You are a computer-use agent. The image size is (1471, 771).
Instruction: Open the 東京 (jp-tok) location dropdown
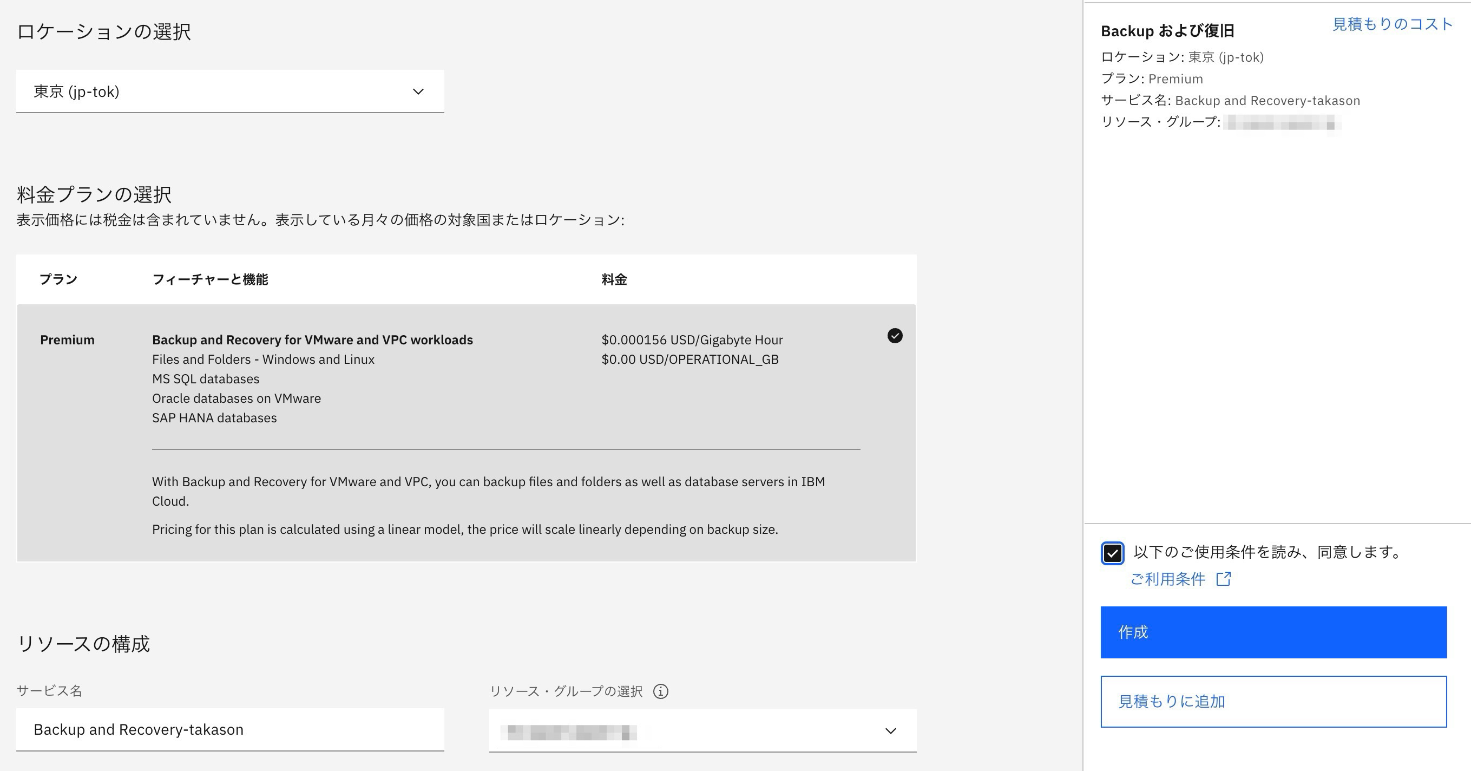coord(229,92)
